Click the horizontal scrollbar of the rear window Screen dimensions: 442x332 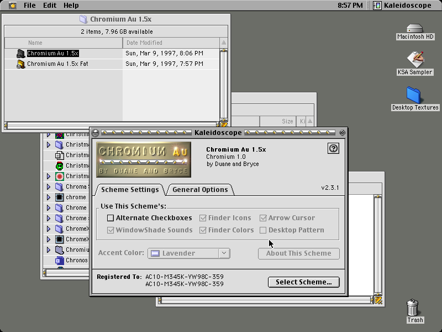[x=266, y=301]
